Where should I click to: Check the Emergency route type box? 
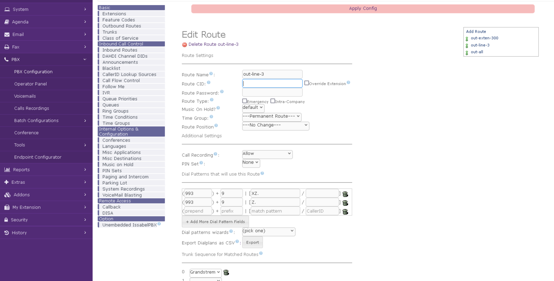[245, 101]
